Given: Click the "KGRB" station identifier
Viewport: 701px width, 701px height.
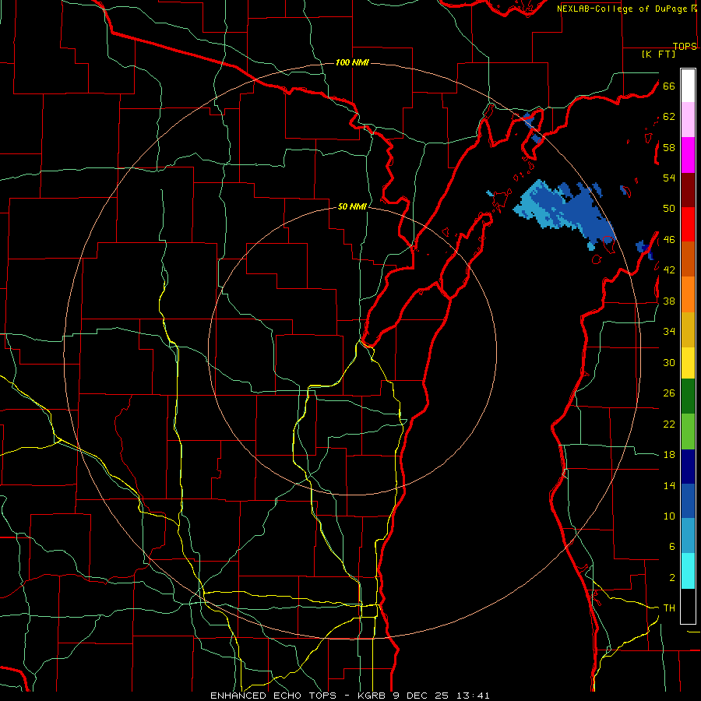Looking at the screenshot, I should pyautogui.click(x=373, y=696).
